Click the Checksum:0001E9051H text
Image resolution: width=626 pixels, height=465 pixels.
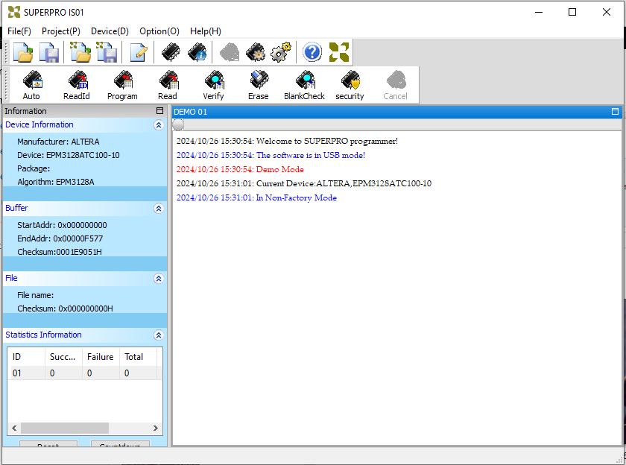[x=60, y=252]
